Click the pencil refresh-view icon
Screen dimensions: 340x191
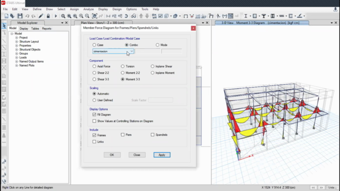coord(41,16)
